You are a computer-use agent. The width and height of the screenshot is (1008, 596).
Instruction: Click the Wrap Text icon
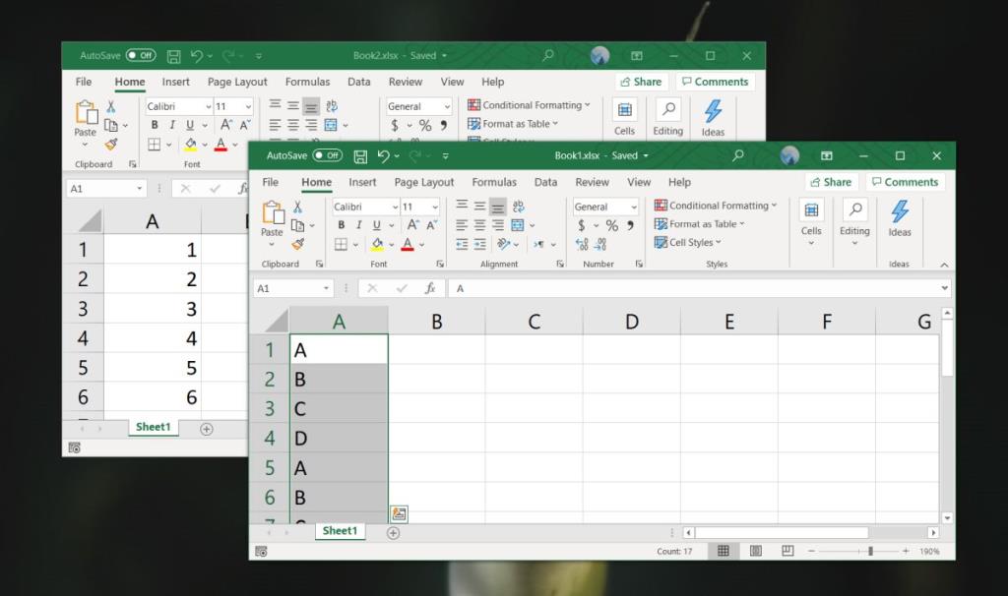[x=518, y=207]
